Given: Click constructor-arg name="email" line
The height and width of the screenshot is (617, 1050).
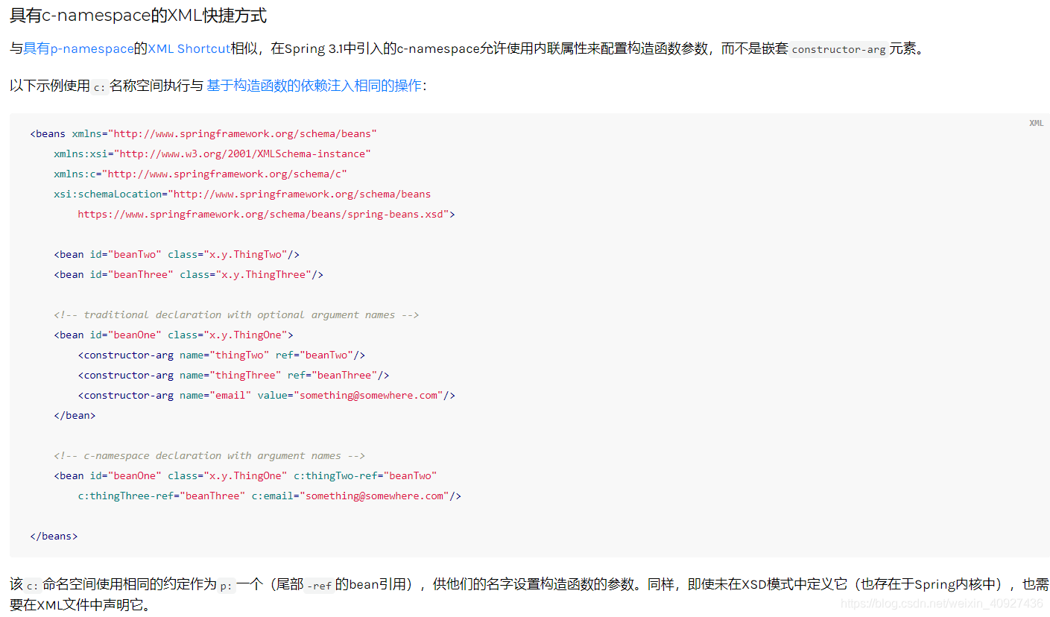Looking at the screenshot, I should [266, 396].
